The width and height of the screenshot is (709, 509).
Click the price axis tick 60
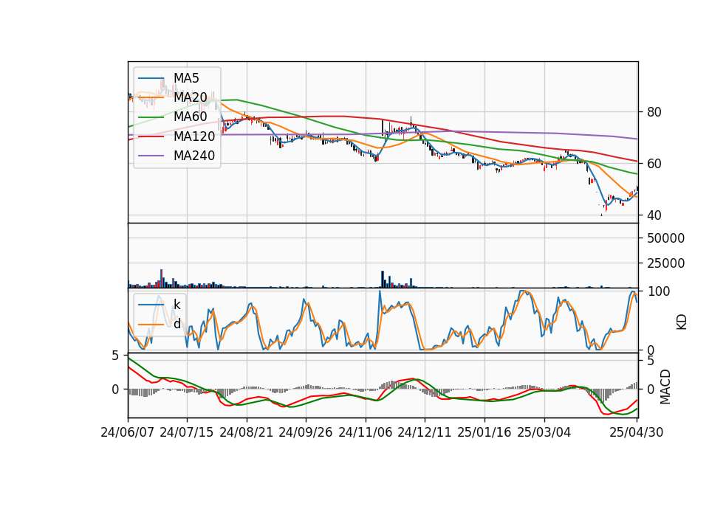[x=654, y=164]
